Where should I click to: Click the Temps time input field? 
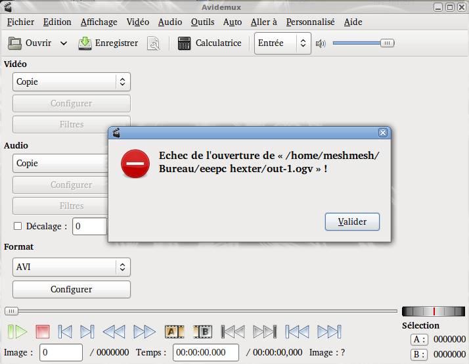pos(206,352)
